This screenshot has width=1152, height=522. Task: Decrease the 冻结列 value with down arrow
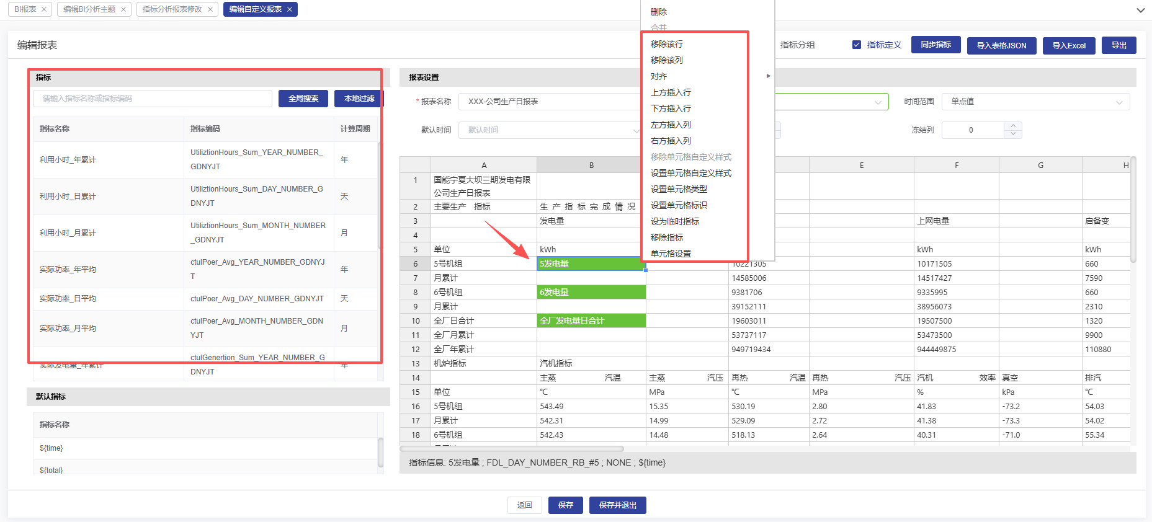pos(1013,134)
